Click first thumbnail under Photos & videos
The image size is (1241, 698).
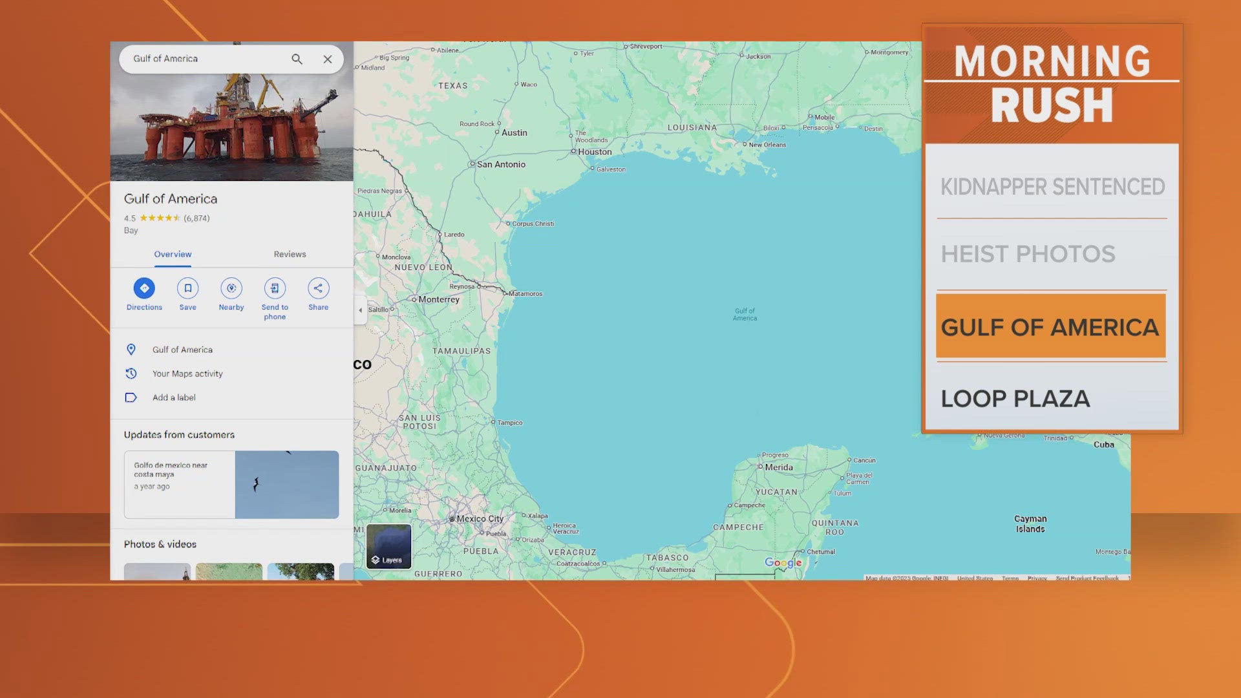pos(157,571)
